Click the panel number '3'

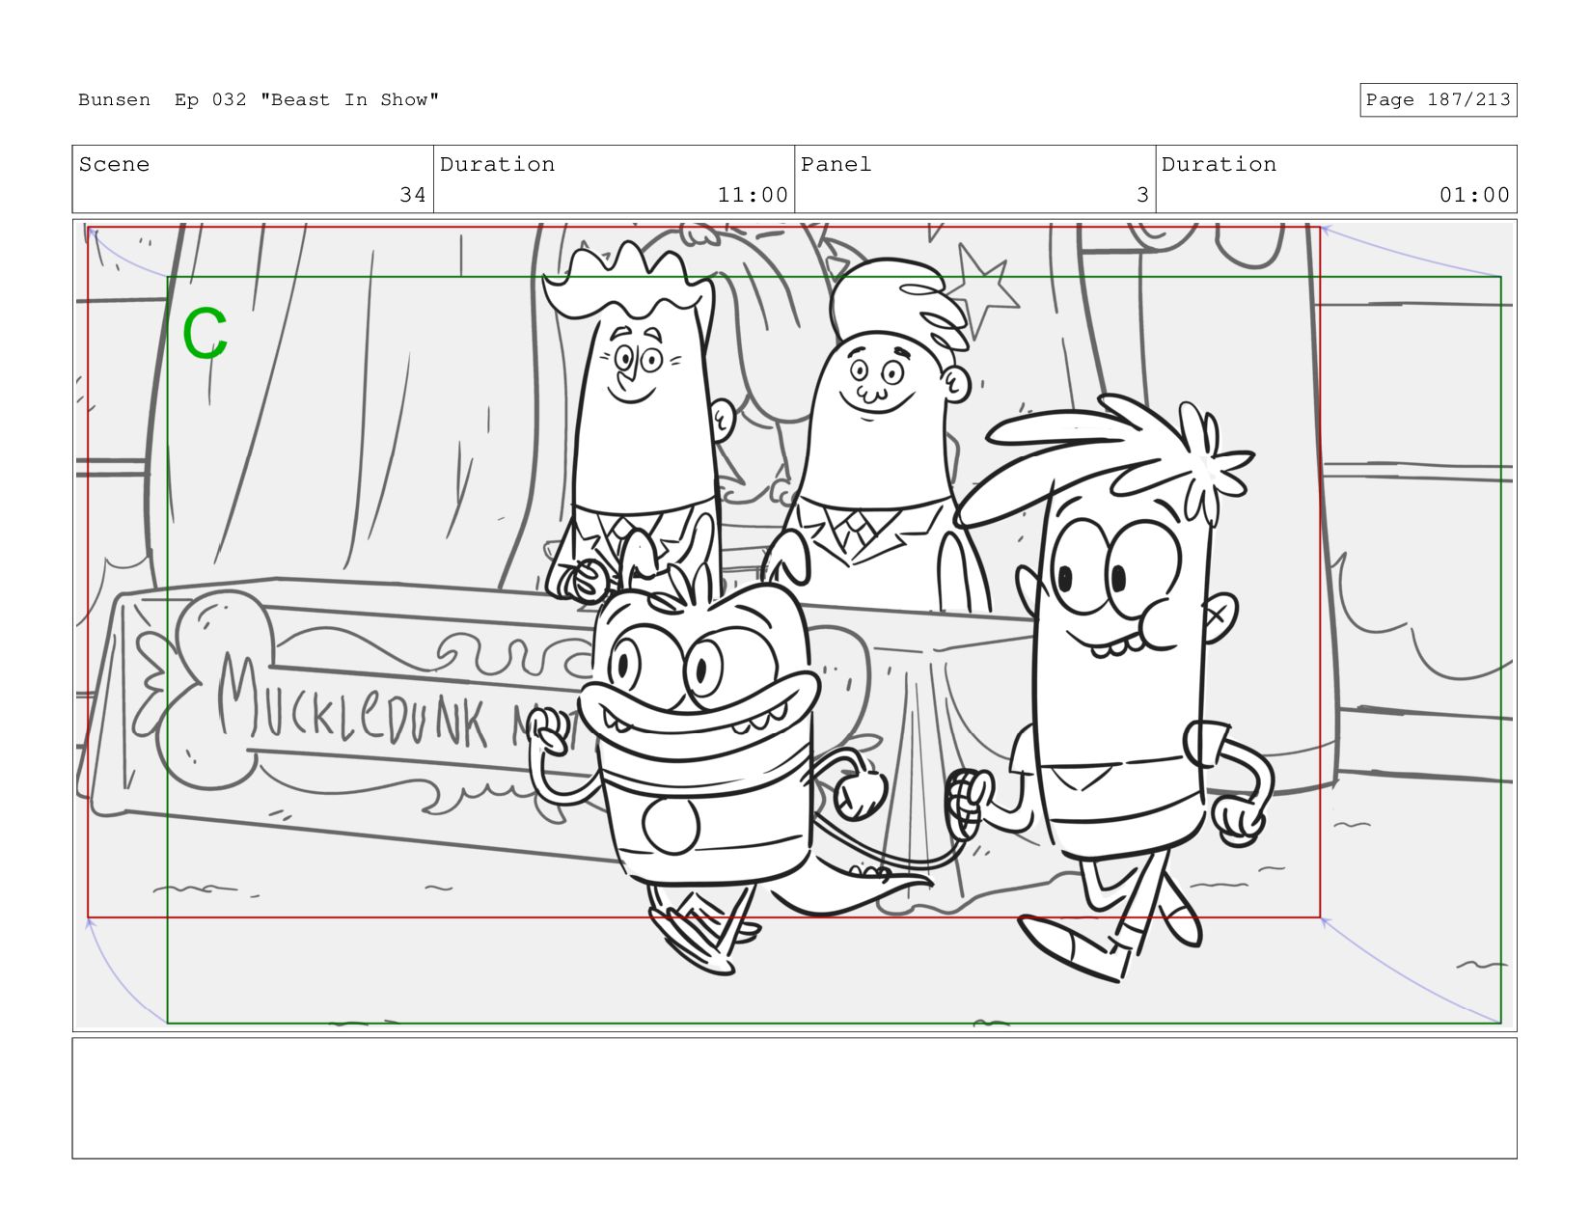click(1142, 195)
